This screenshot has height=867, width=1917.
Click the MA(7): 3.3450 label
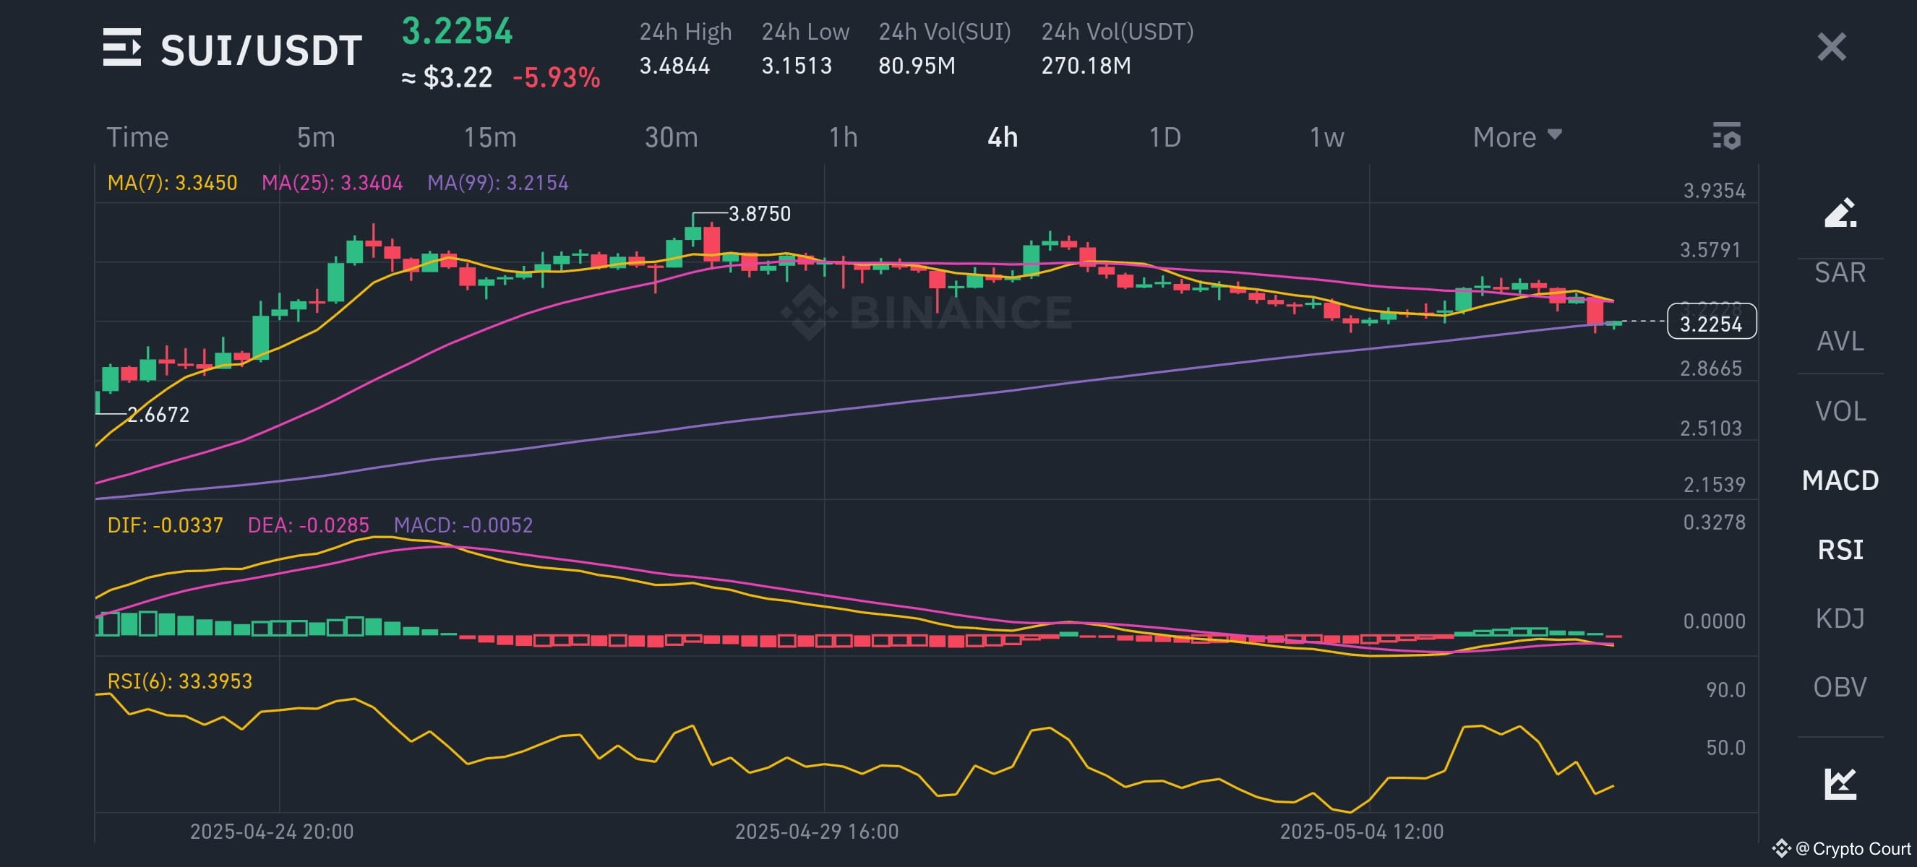click(x=172, y=183)
